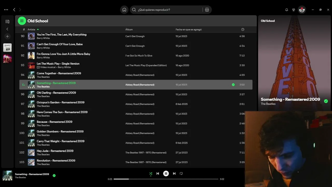Screen dimensions: 332x187
Task: Open the Old School header in right panel
Action: coord(268,21)
